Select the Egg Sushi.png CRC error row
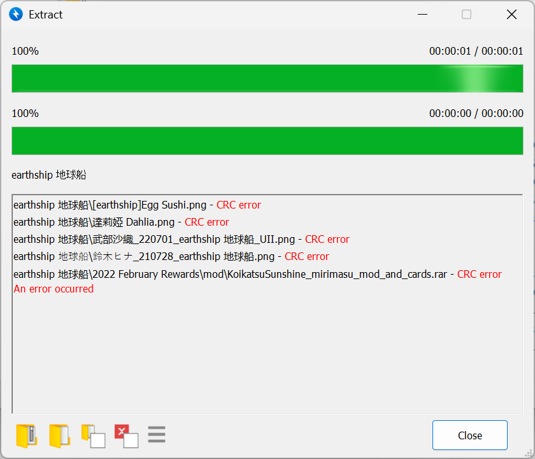The width and height of the screenshot is (535, 459). (x=137, y=205)
